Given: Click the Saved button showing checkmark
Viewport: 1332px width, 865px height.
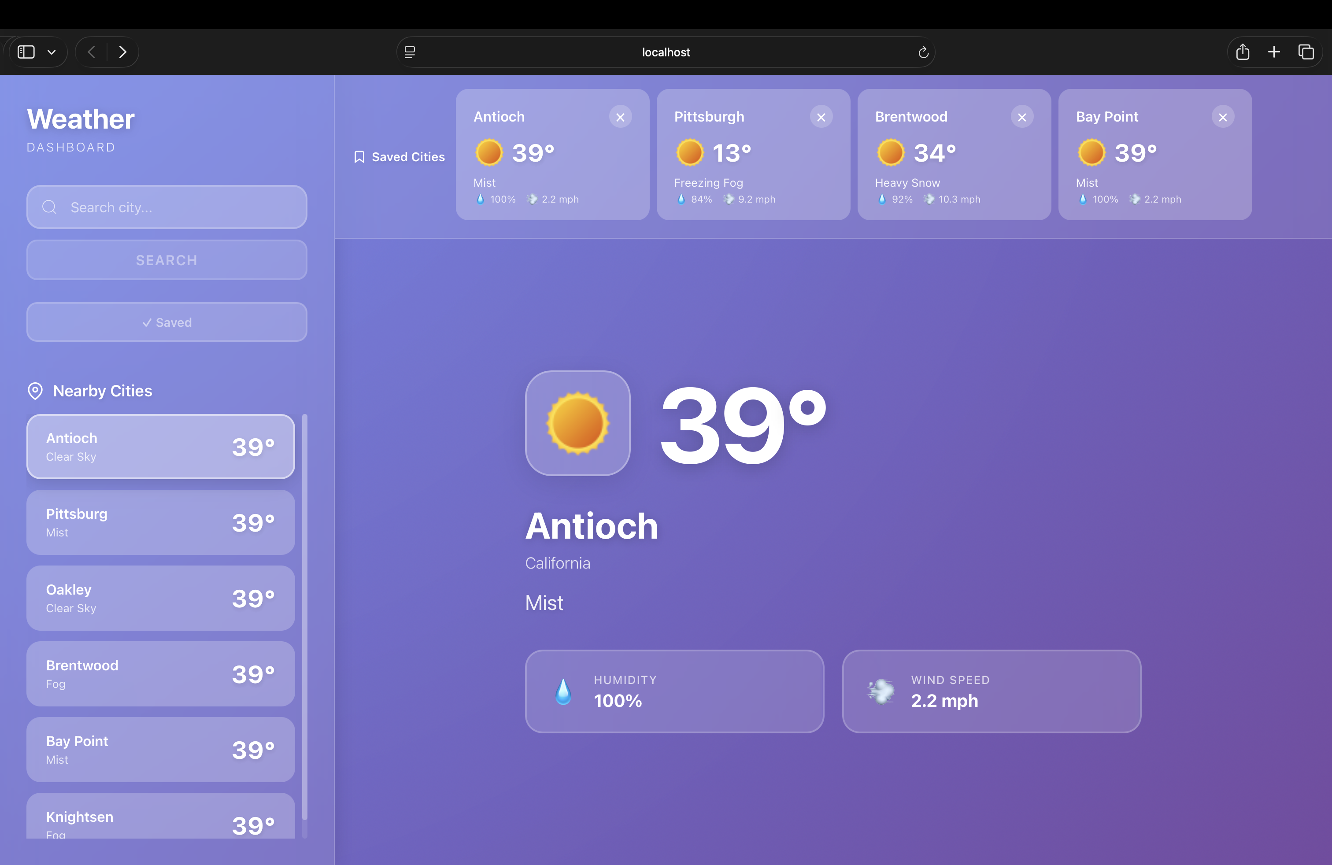Looking at the screenshot, I should tap(166, 322).
